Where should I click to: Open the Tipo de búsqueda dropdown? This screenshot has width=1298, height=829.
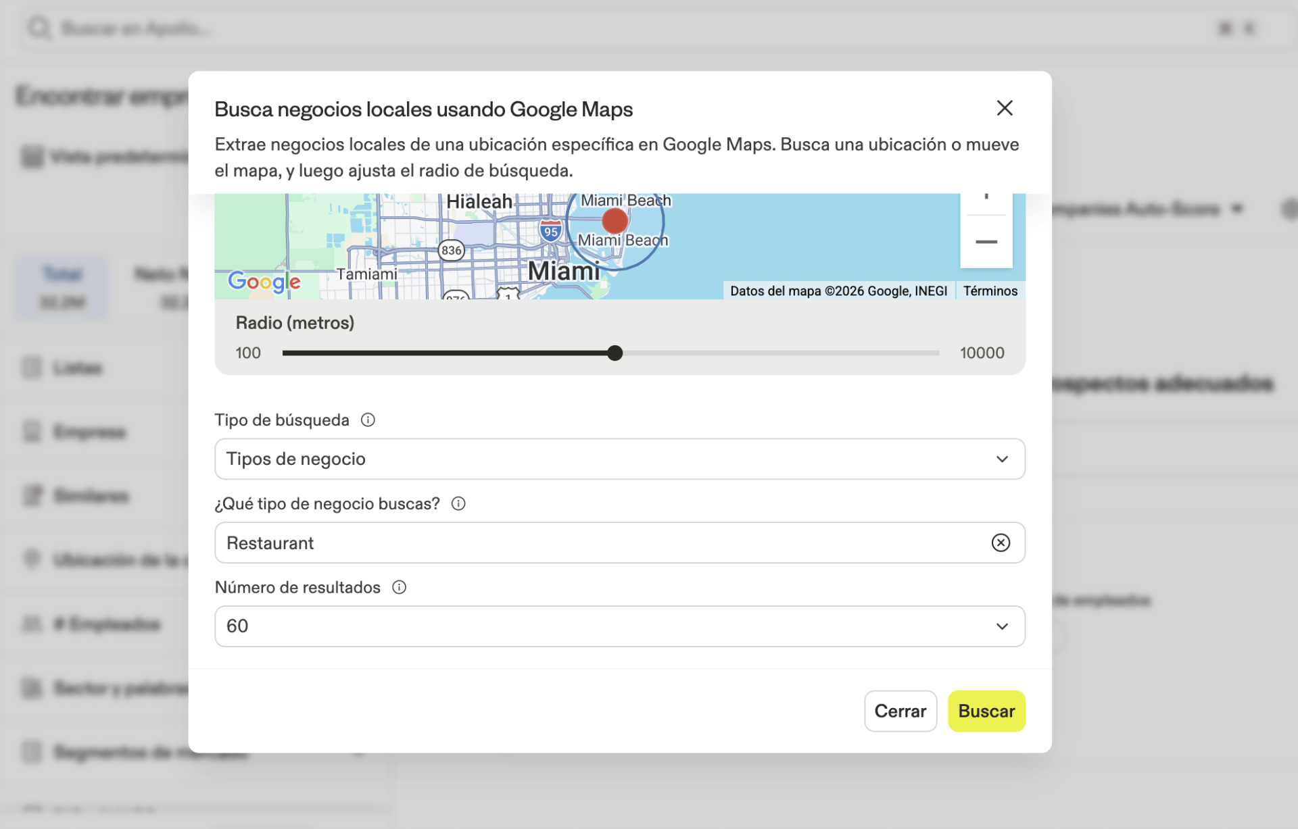pos(608,459)
